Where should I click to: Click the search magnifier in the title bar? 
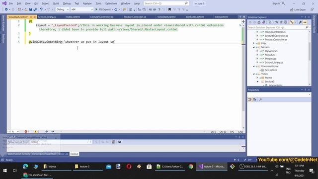click(186, 3)
